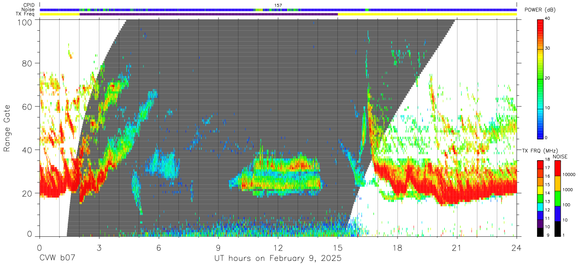
Task: Click the 21 hour tick label
Action: coord(457,247)
